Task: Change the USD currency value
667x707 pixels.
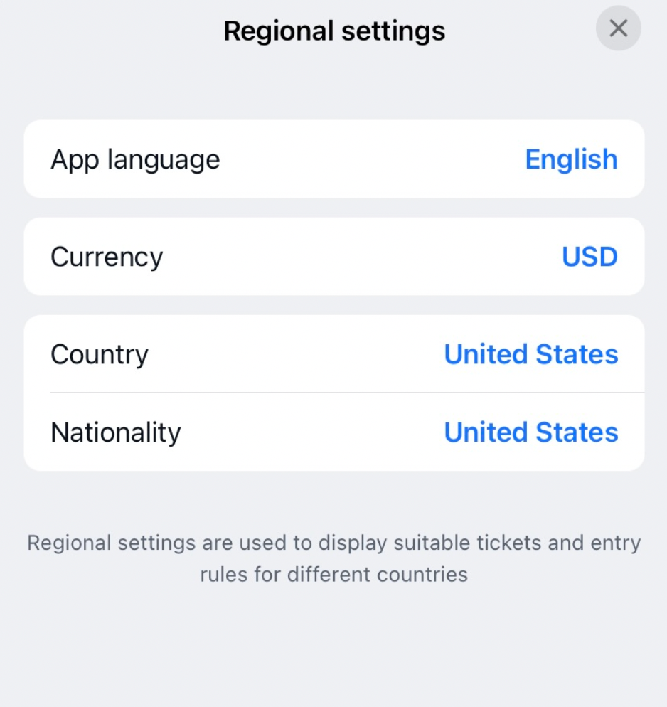Action: 589,257
